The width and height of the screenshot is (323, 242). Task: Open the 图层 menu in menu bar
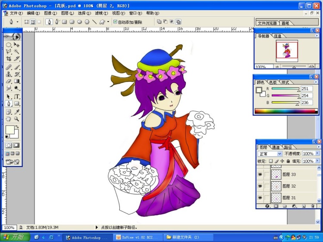click(67, 13)
